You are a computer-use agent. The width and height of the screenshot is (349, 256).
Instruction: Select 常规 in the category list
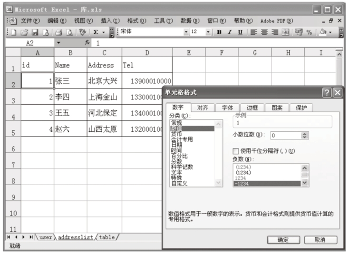tap(176, 123)
